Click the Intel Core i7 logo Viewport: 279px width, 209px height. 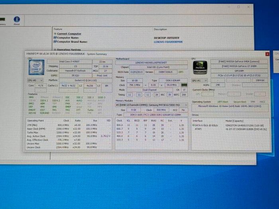click(x=37, y=67)
